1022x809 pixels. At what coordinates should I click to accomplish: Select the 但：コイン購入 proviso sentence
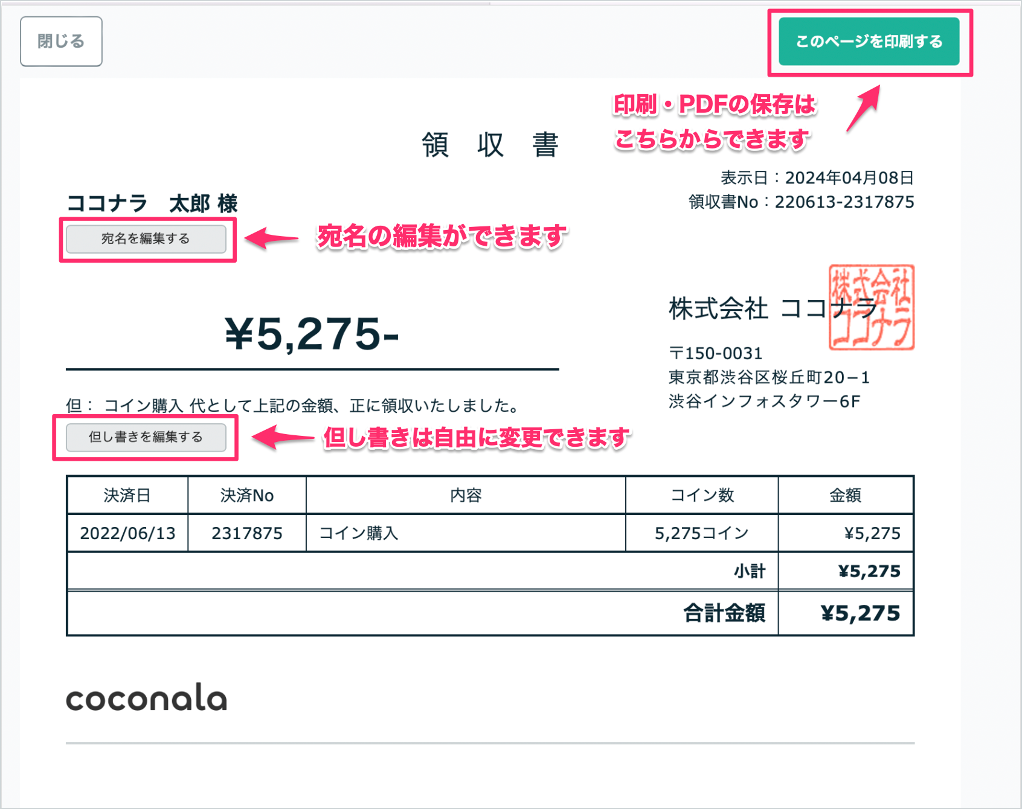294,405
